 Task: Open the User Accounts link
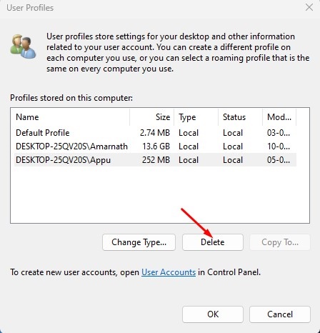coord(169,272)
